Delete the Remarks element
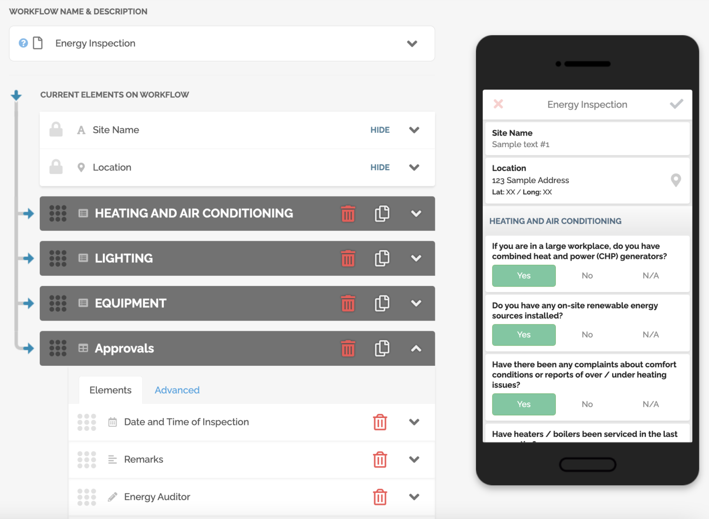The image size is (709, 519). tap(380, 459)
